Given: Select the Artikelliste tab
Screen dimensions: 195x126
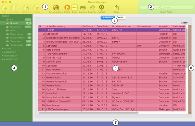Looking at the screenshot, I should pos(108,17).
